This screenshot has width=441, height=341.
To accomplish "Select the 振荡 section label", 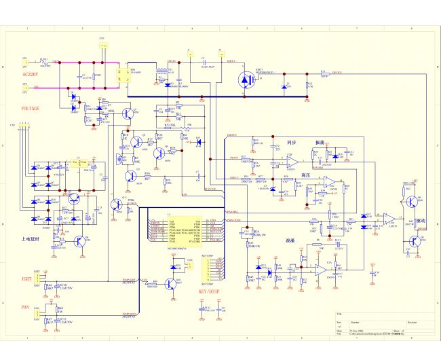I will (320, 143).
